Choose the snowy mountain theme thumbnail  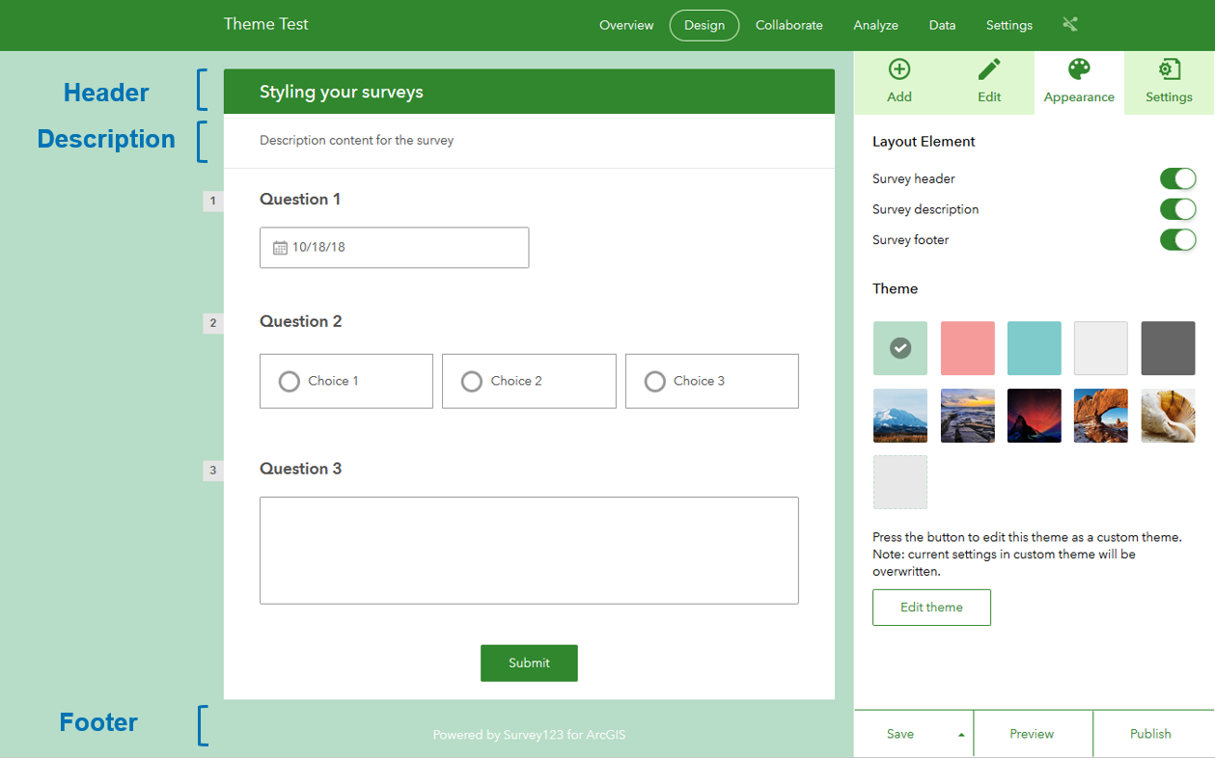[x=900, y=416]
